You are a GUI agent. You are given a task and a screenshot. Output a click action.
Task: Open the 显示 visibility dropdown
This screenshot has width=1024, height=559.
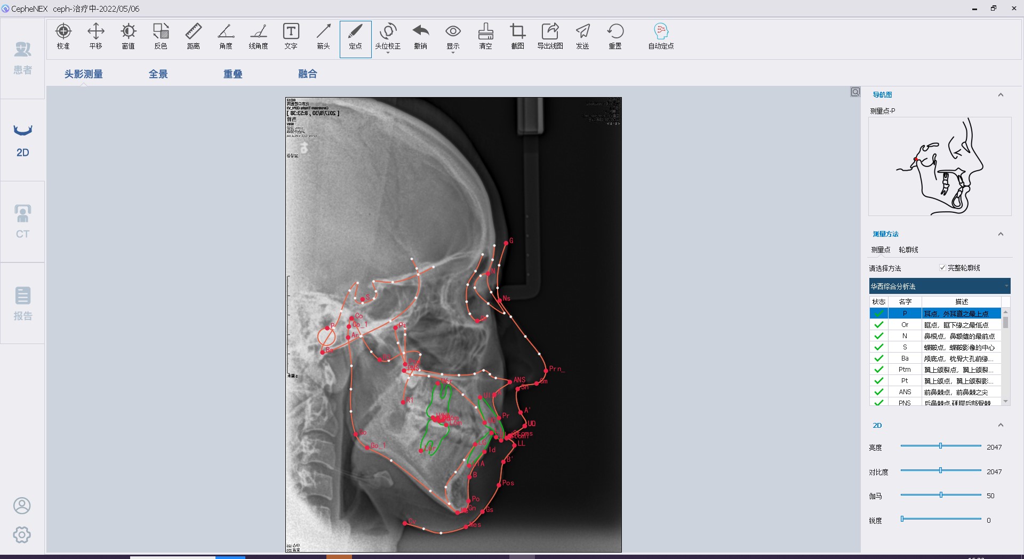(x=453, y=36)
